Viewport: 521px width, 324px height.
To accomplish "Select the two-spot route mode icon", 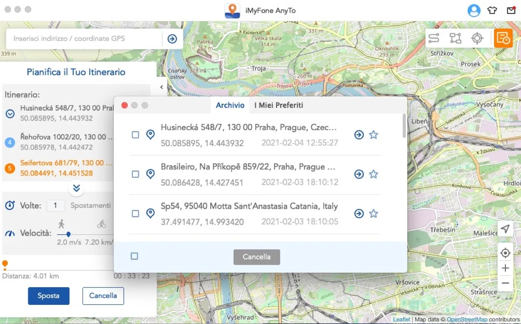I will click(x=434, y=38).
